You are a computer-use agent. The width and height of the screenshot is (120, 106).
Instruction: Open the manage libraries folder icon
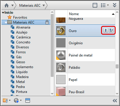[x=5, y=100]
